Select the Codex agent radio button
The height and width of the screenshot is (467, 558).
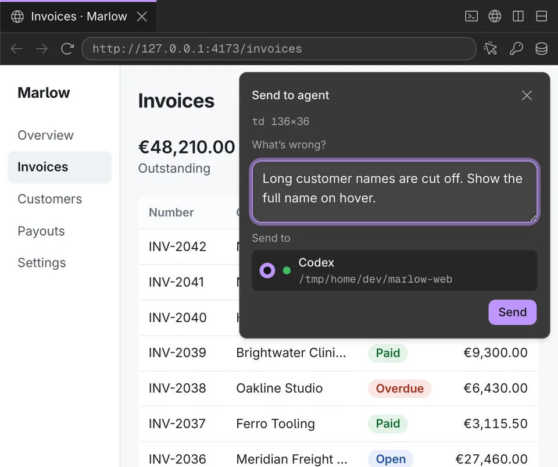[267, 270]
